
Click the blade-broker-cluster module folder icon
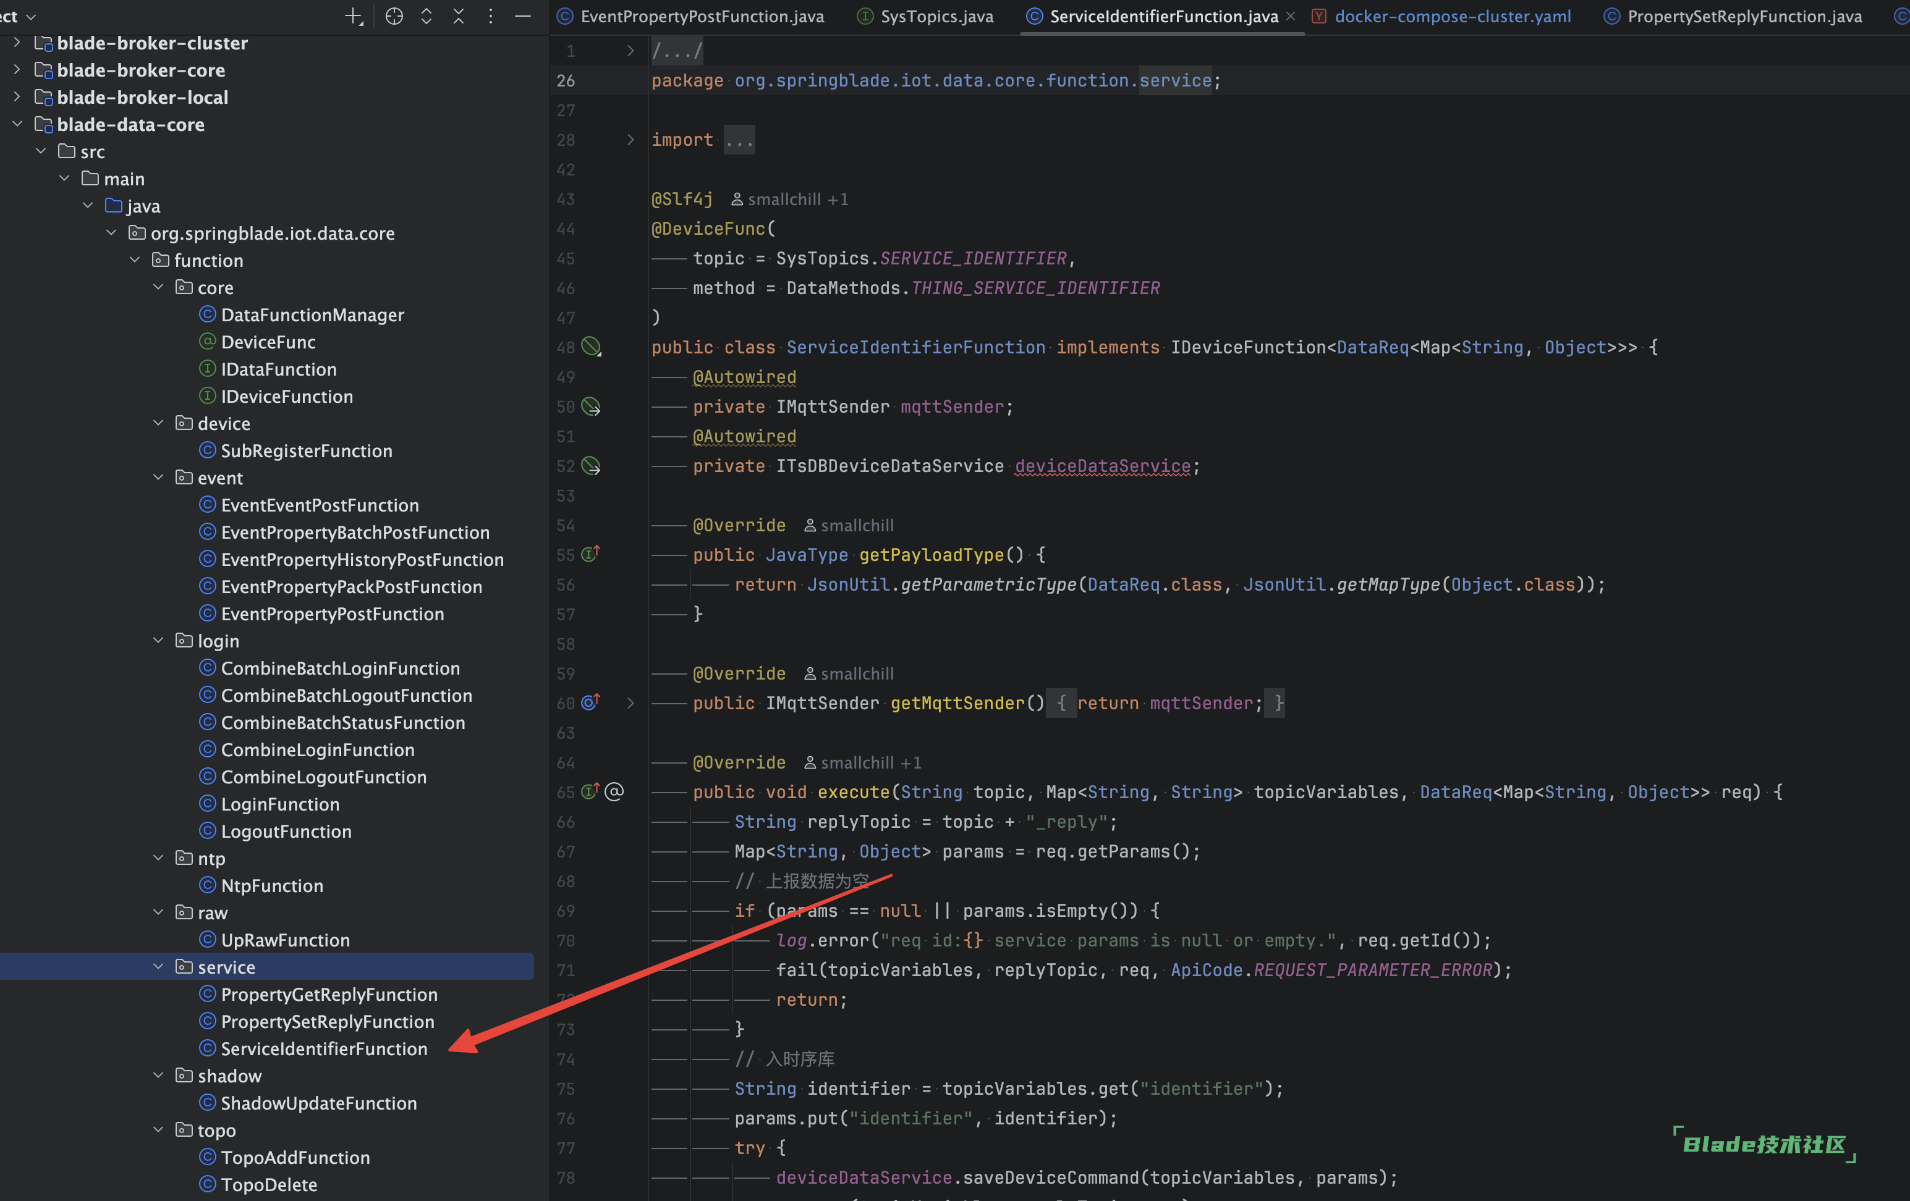[44, 43]
